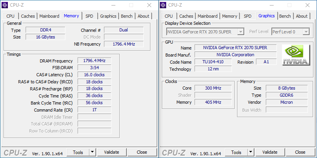Open Tools dropdown arrow in left window

[92, 152]
